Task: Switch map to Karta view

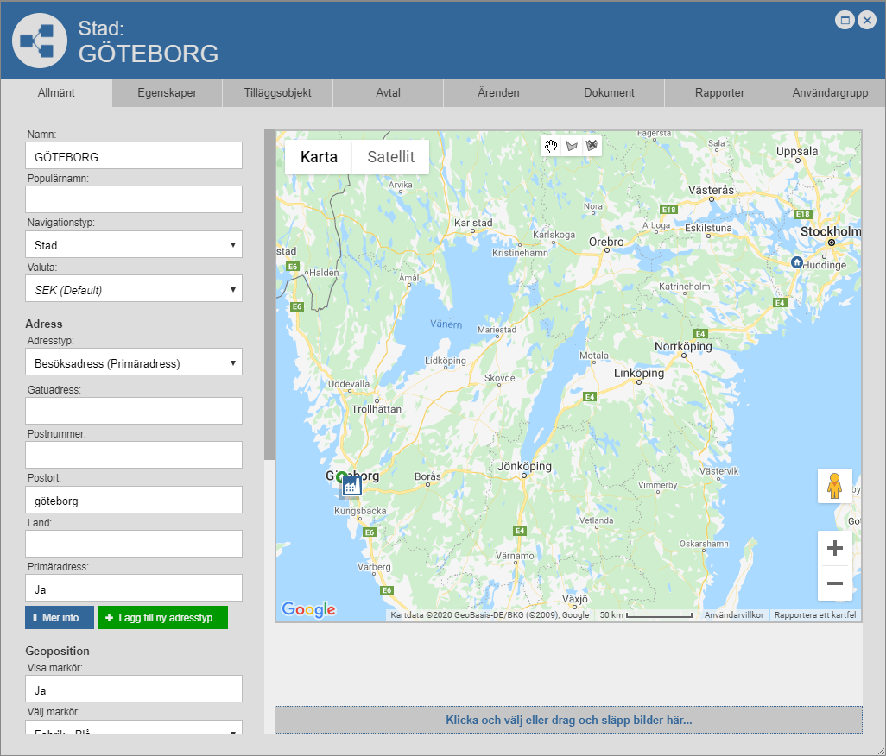Action: click(319, 157)
